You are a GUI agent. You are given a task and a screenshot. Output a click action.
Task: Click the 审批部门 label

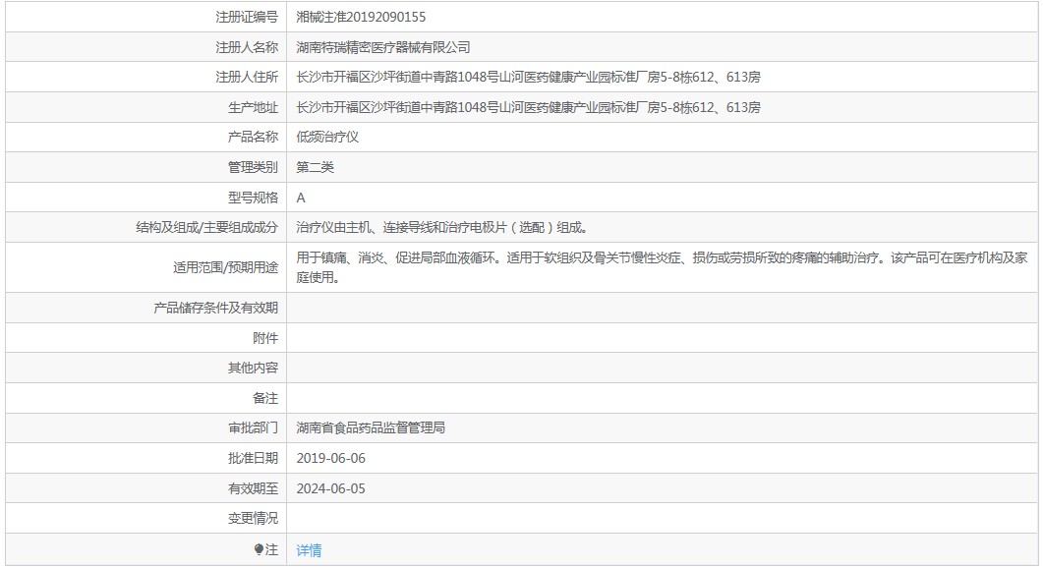(x=253, y=427)
